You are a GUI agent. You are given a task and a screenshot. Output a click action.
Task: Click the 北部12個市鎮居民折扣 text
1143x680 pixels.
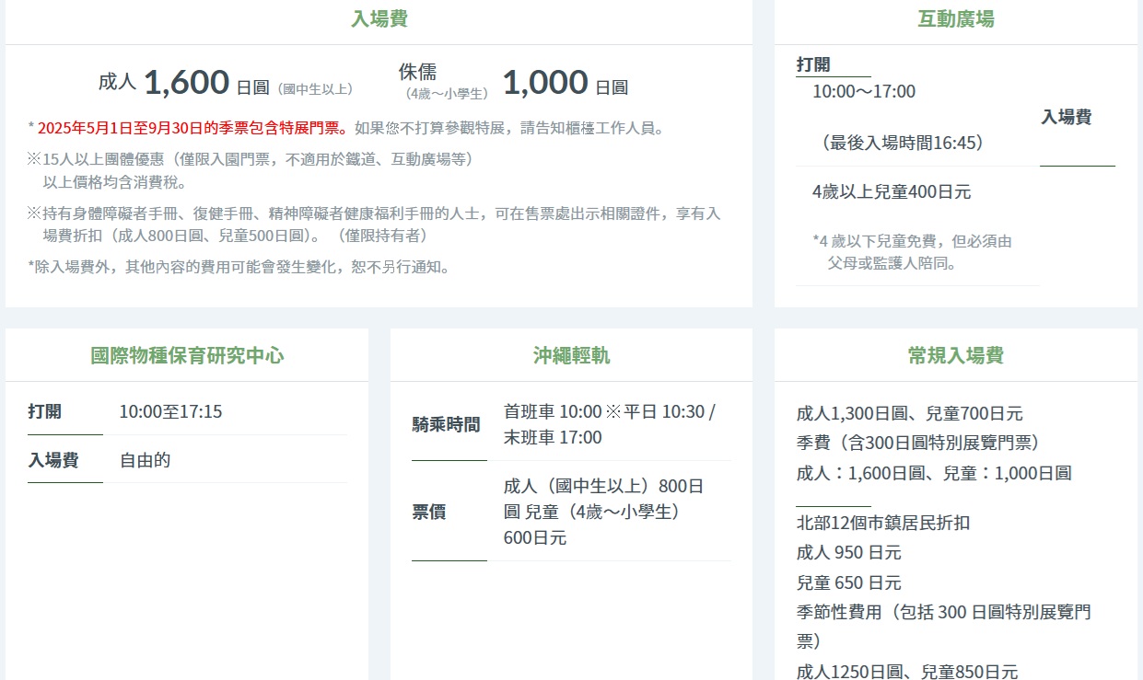tap(882, 523)
